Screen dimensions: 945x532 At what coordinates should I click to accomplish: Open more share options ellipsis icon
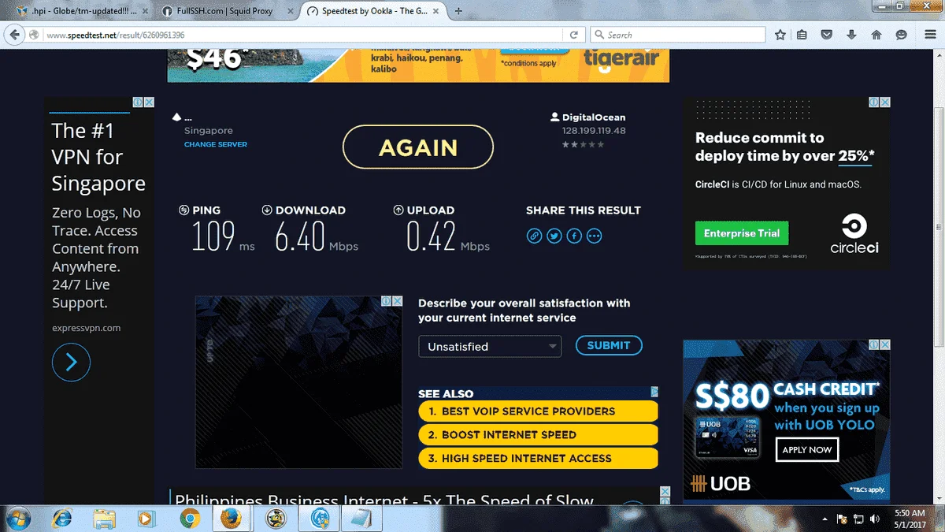(595, 236)
